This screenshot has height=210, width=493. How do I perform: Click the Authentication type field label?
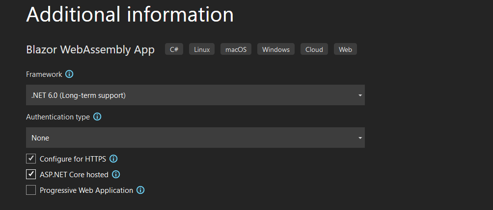[x=58, y=117]
